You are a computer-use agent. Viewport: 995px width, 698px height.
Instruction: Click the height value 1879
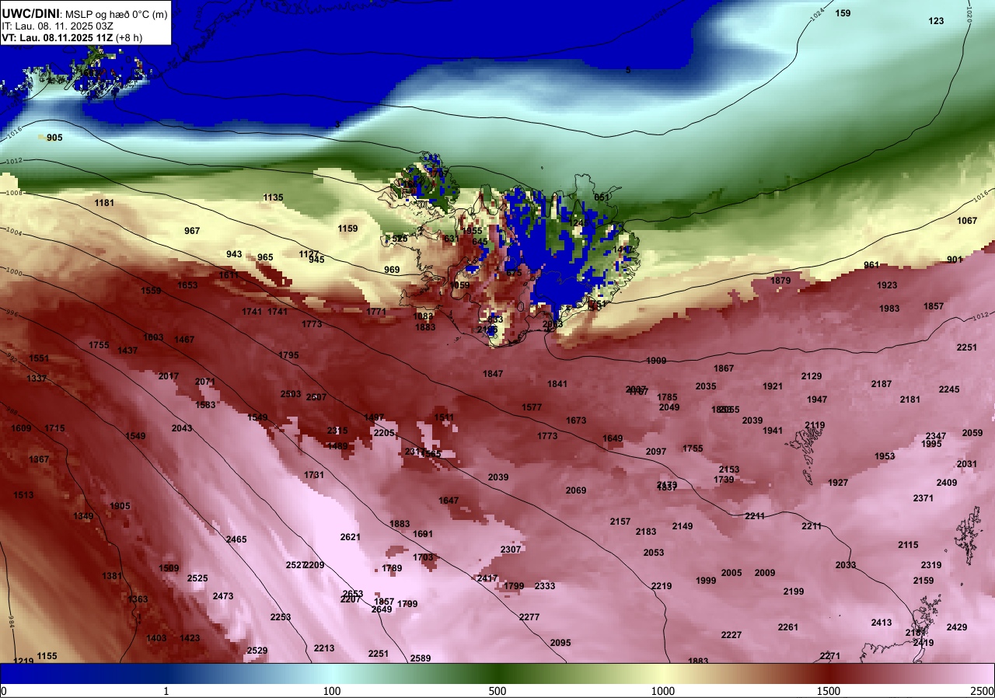pyautogui.click(x=780, y=281)
